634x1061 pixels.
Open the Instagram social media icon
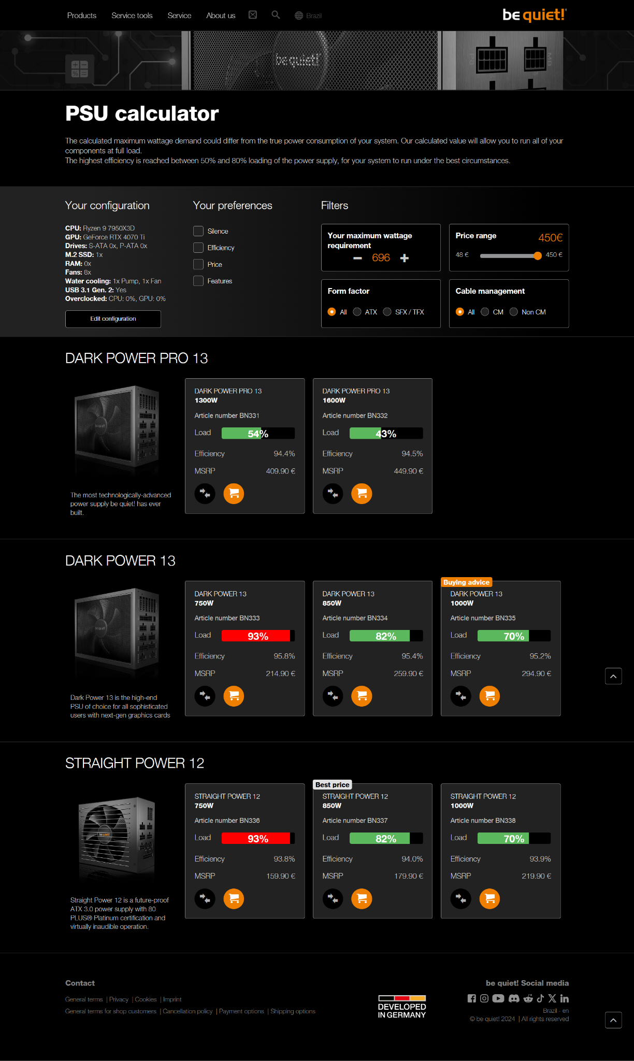(484, 998)
